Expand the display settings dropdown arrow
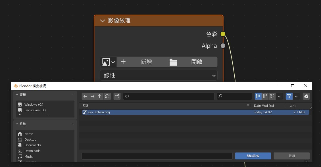 [x=279, y=96]
